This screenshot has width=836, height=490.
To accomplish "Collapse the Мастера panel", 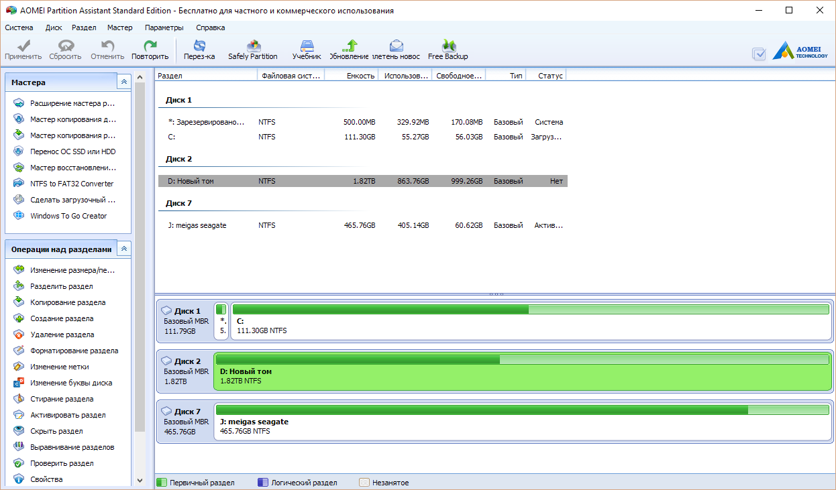I will click(x=124, y=82).
